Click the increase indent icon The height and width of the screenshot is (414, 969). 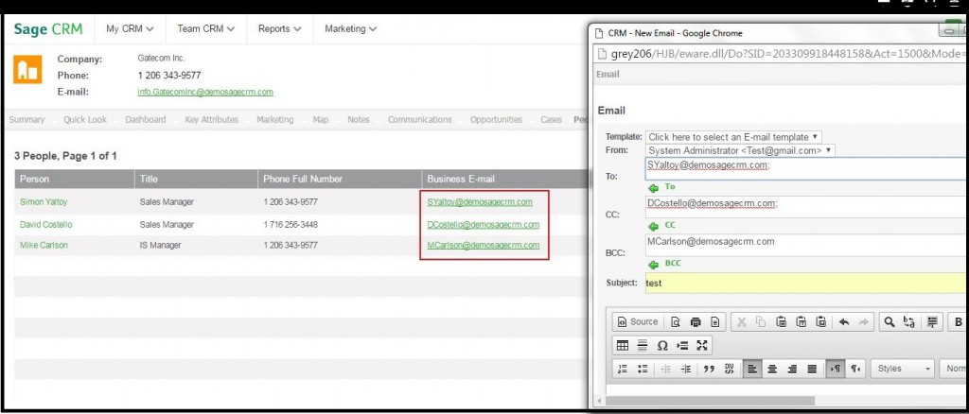[x=686, y=369]
